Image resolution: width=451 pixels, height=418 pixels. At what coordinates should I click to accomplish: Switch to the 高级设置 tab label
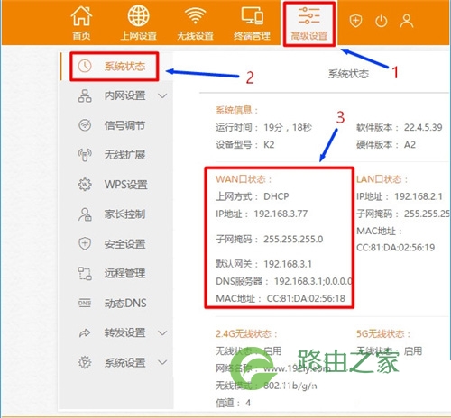click(308, 36)
